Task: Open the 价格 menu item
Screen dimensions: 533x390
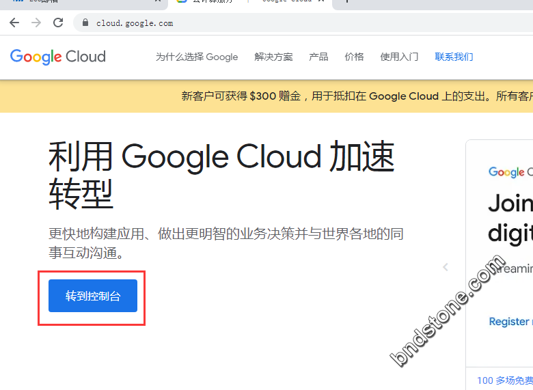Action: [x=354, y=57]
